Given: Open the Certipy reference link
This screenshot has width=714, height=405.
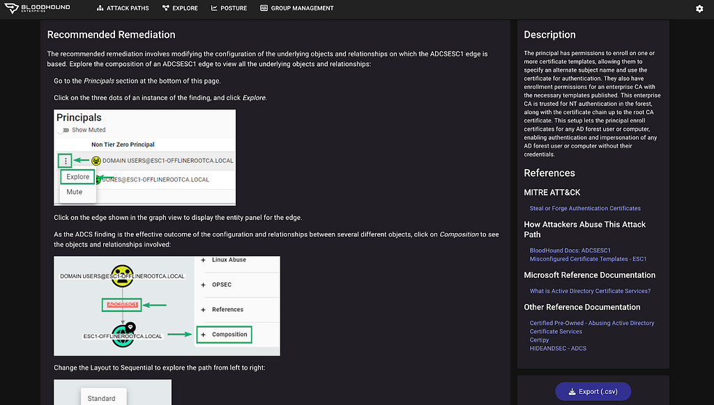Looking at the screenshot, I should click(539, 340).
